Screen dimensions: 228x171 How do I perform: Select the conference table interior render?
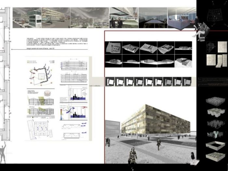tap(153, 18)
